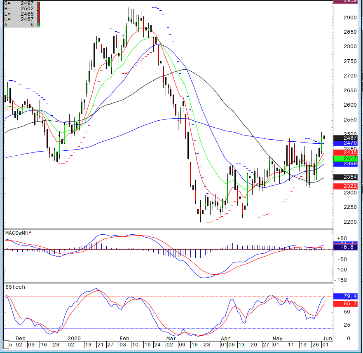Click the SStoch indicator label

[x=15, y=287]
